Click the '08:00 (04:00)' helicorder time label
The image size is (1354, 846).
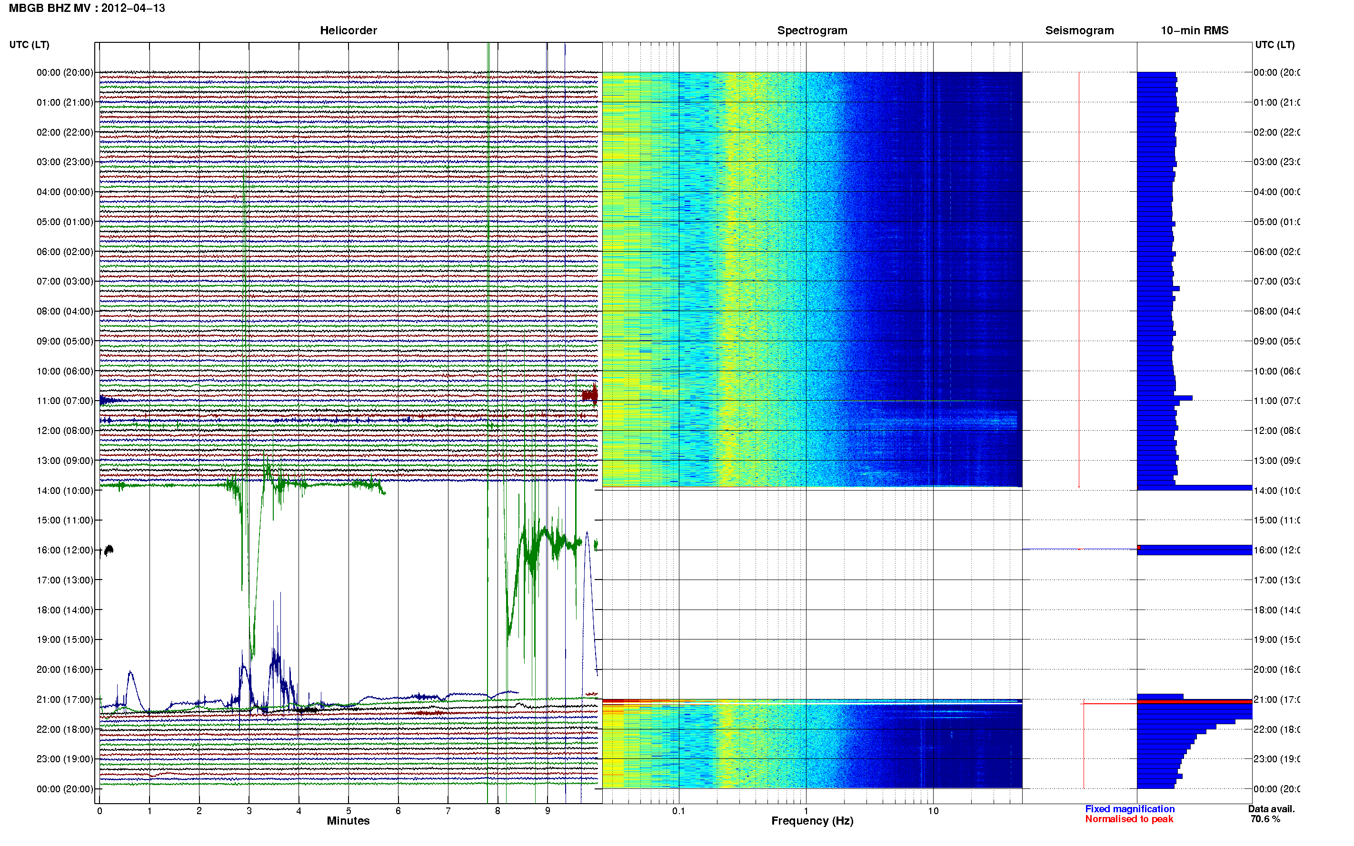pos(65,311)
